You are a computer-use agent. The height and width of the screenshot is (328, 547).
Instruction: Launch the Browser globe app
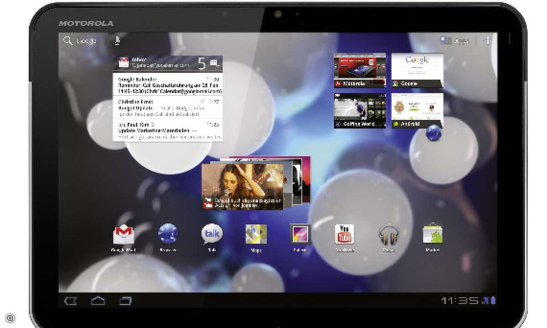click(168, 234)
